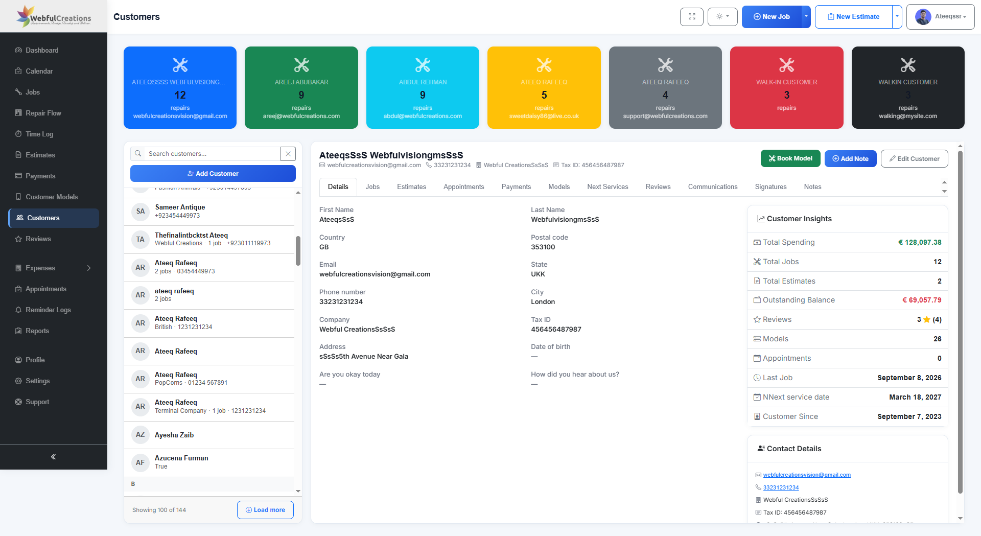Open the theme switcher dropdown
Viewport: 981px width, 536px height.
[722, 17]
